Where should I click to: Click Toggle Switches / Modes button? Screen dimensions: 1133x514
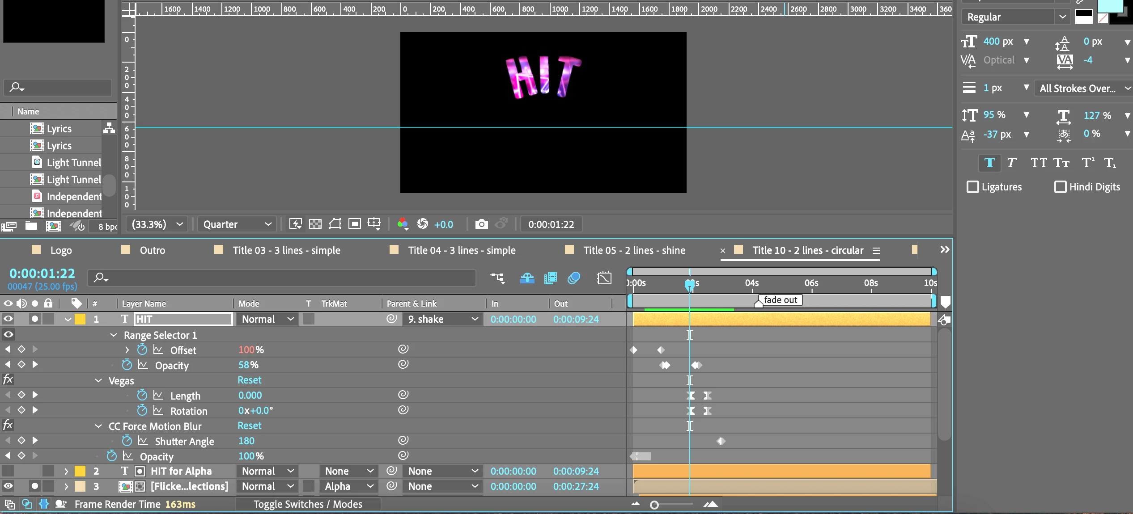click(308, 504)
